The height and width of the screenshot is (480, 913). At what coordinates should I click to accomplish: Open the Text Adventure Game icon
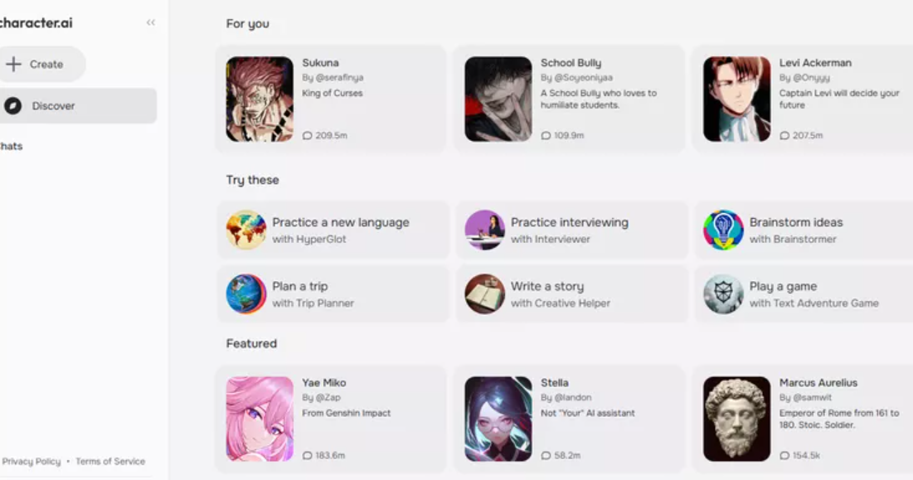(x=723, y=293)
